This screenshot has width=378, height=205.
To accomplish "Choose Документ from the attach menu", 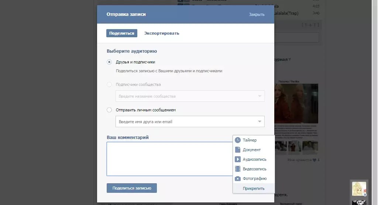I will [254, 150].
